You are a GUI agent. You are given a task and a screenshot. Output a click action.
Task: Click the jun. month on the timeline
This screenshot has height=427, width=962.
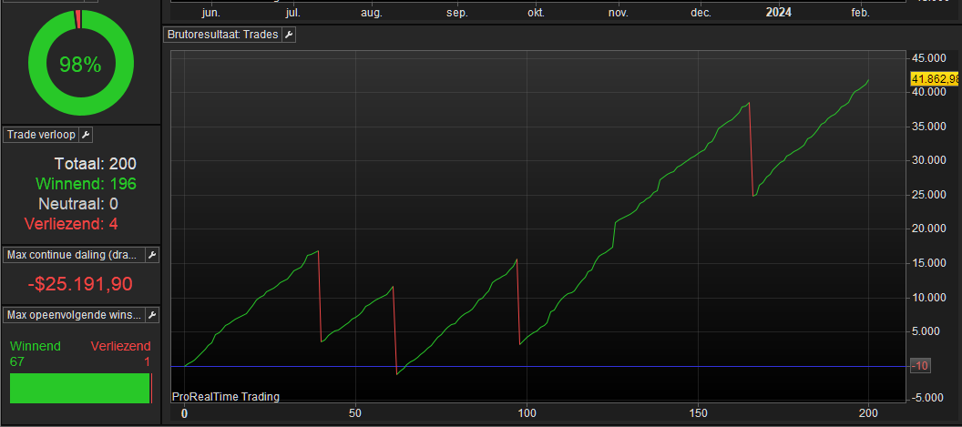210,12
